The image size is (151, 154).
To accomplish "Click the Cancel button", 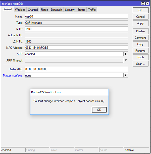I will click(140, 17).
